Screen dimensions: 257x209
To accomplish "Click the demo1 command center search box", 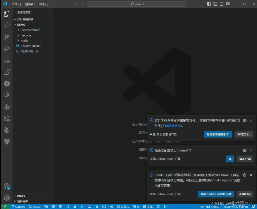I will (x=137, y=4).
